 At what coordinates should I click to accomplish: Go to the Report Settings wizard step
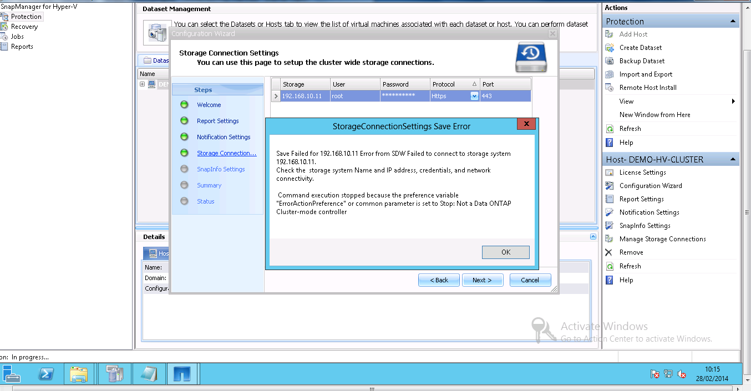(217, 121)
